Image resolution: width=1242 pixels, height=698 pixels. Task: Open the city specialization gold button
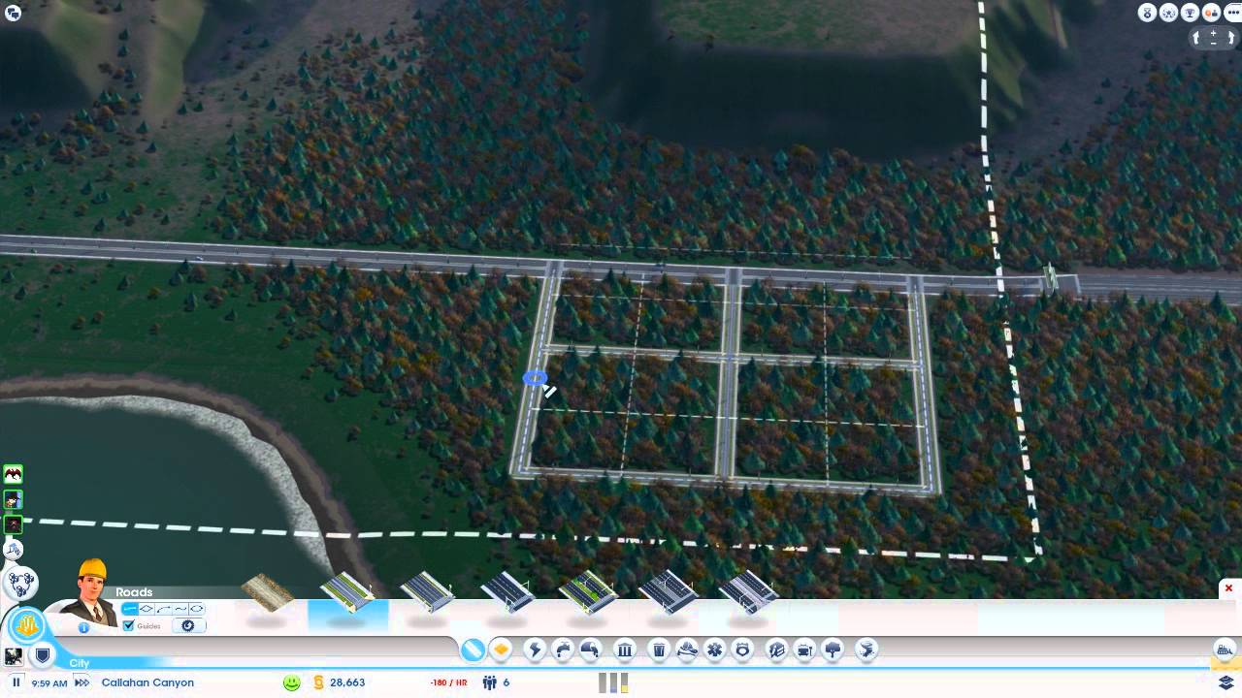(x=26, y=623)
